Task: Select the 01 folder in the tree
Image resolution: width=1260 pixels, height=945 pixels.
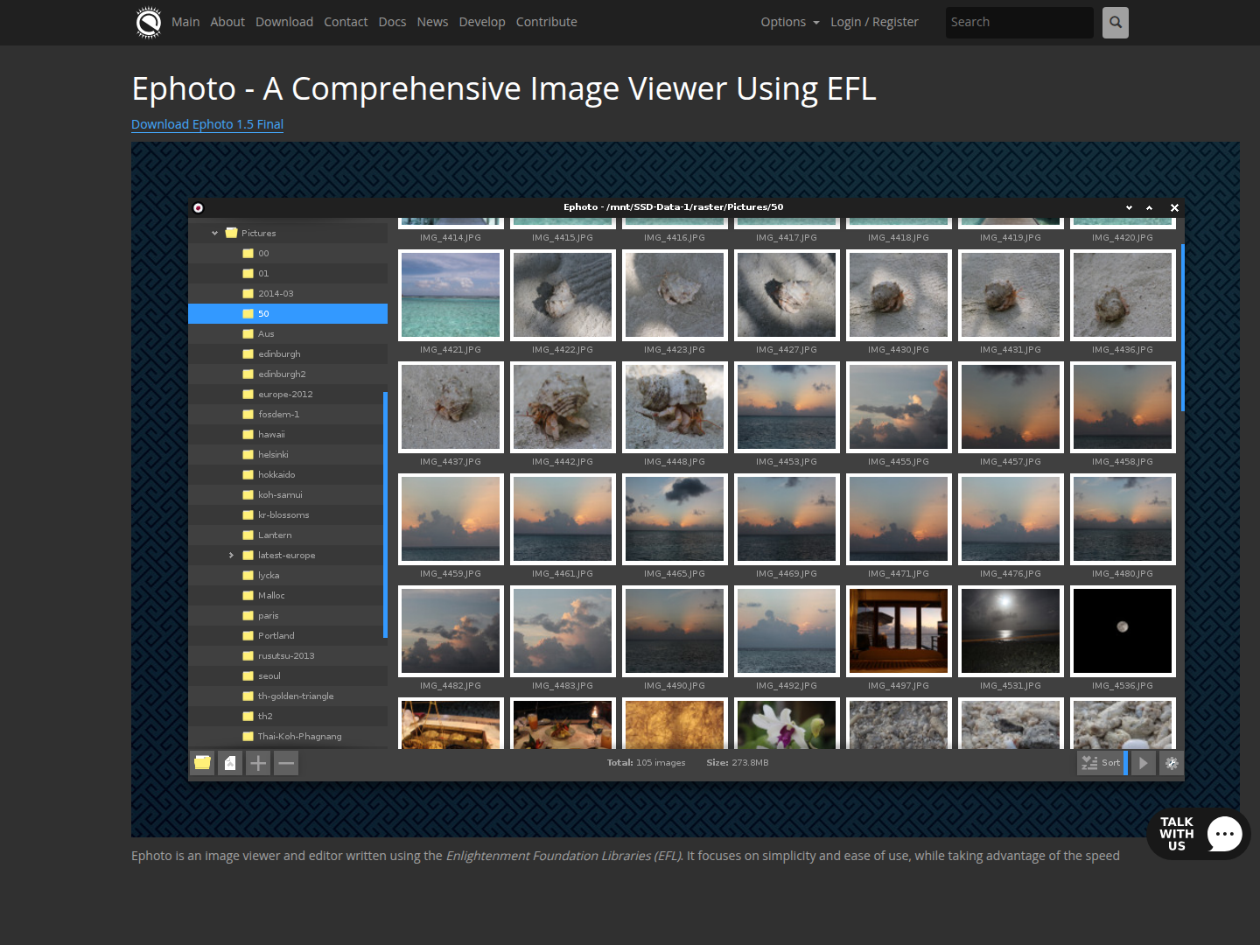Action: coord(288,274)
